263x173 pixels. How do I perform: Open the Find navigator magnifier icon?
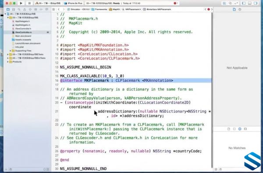[x=19, y=9]
